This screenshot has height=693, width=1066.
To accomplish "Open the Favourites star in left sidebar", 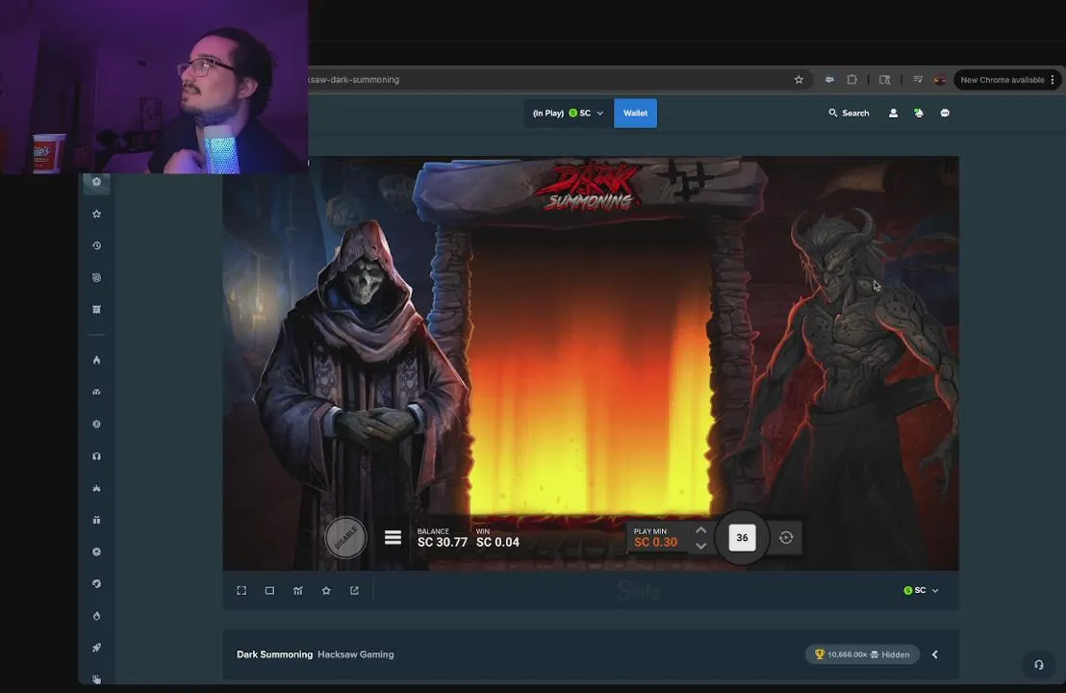I will pyautogui.click(x=96, y=214).
